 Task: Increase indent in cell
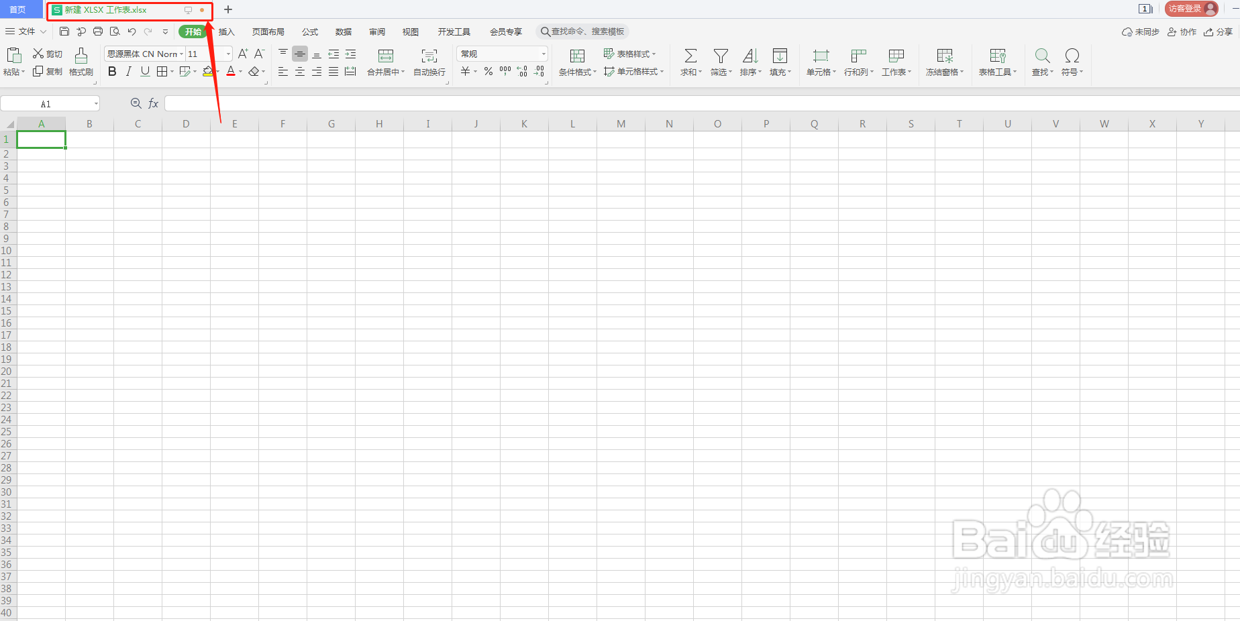[350, 54]
